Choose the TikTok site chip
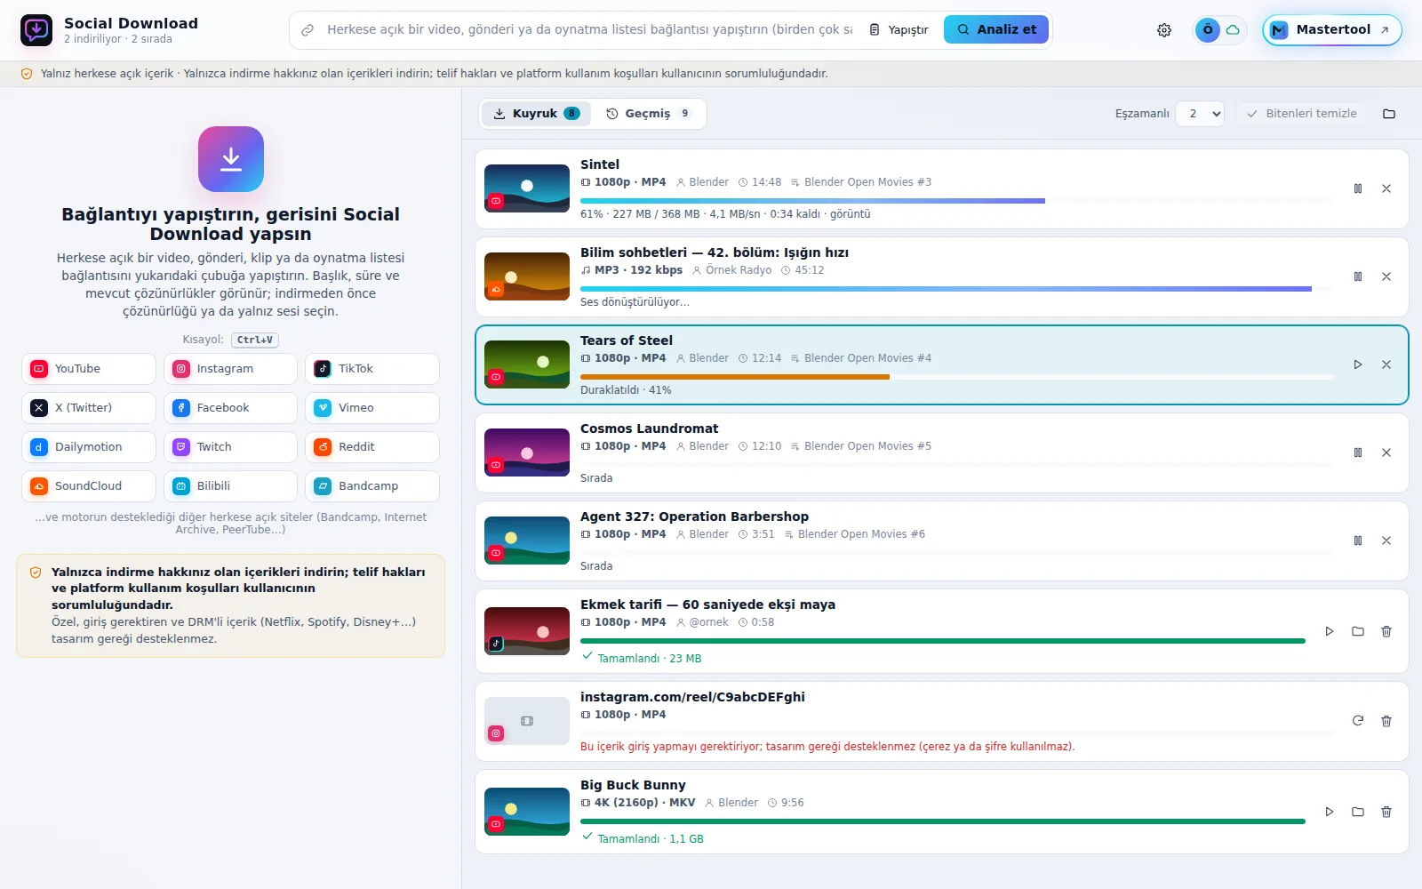The image size is (1422, 889). coord(372,369)
